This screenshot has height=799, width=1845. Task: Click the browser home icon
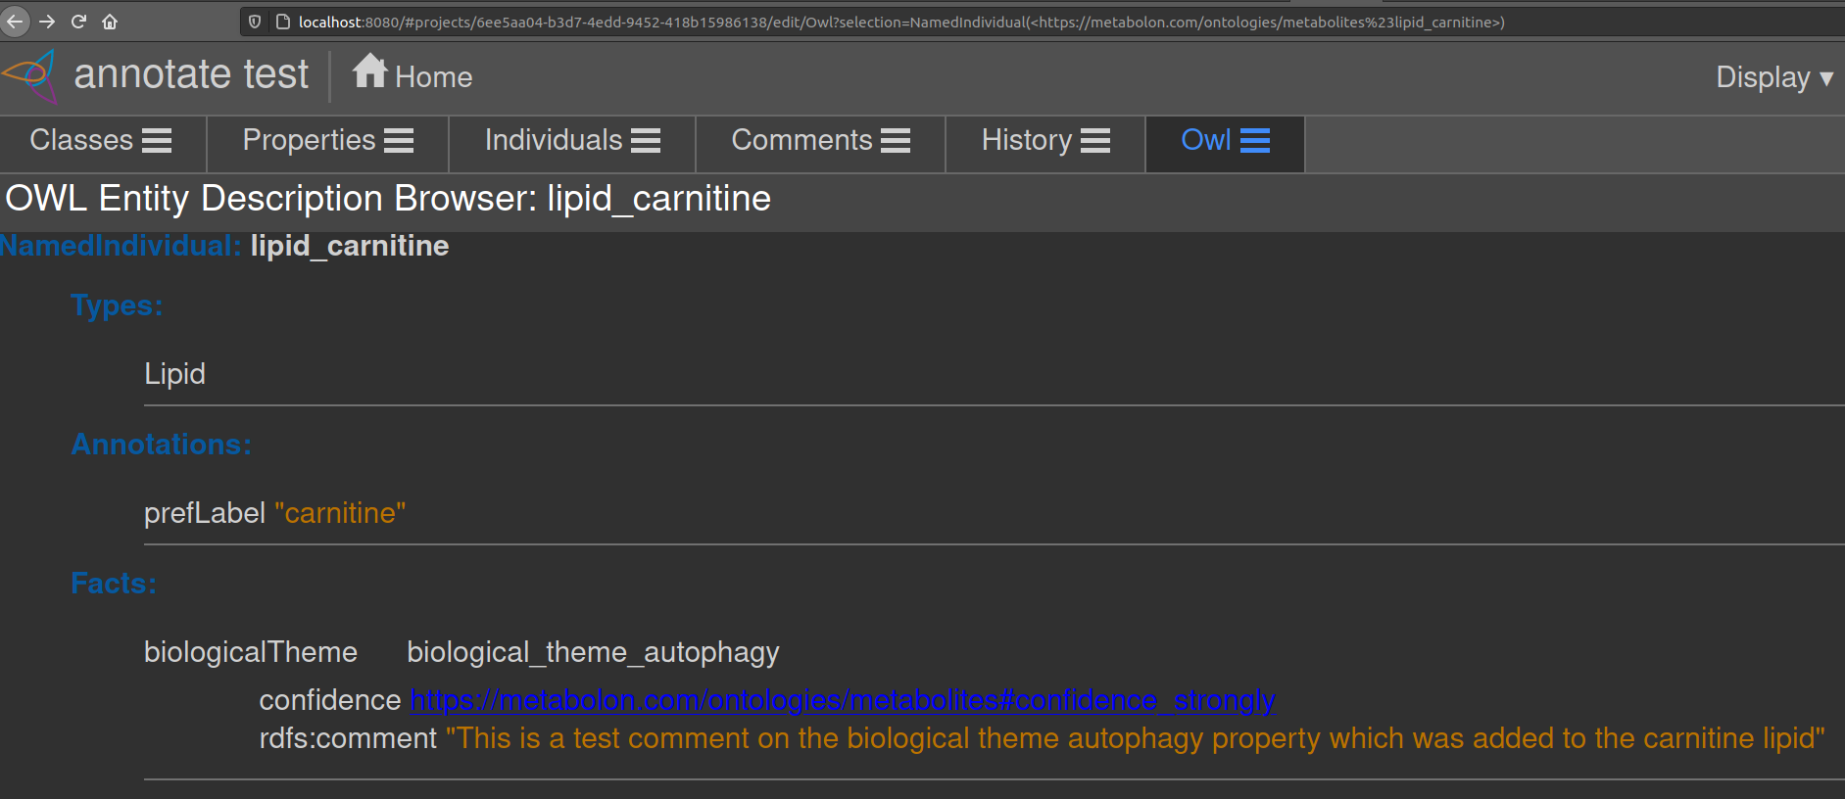point(110,21)
